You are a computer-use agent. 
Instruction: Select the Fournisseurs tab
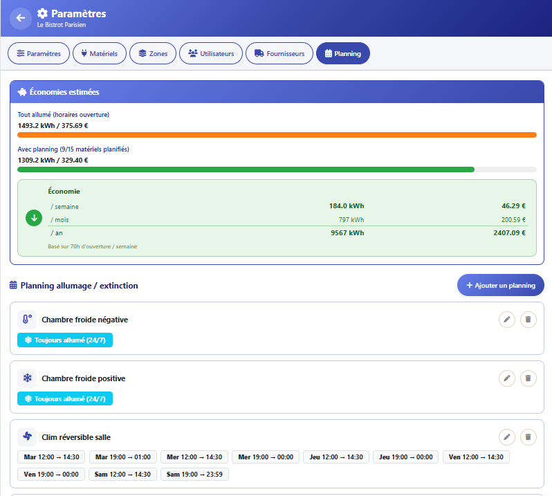(x=279, y=54)
